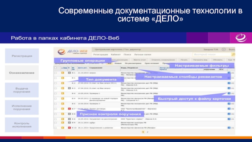Select the Регистрация slide section box

[22, 56]
